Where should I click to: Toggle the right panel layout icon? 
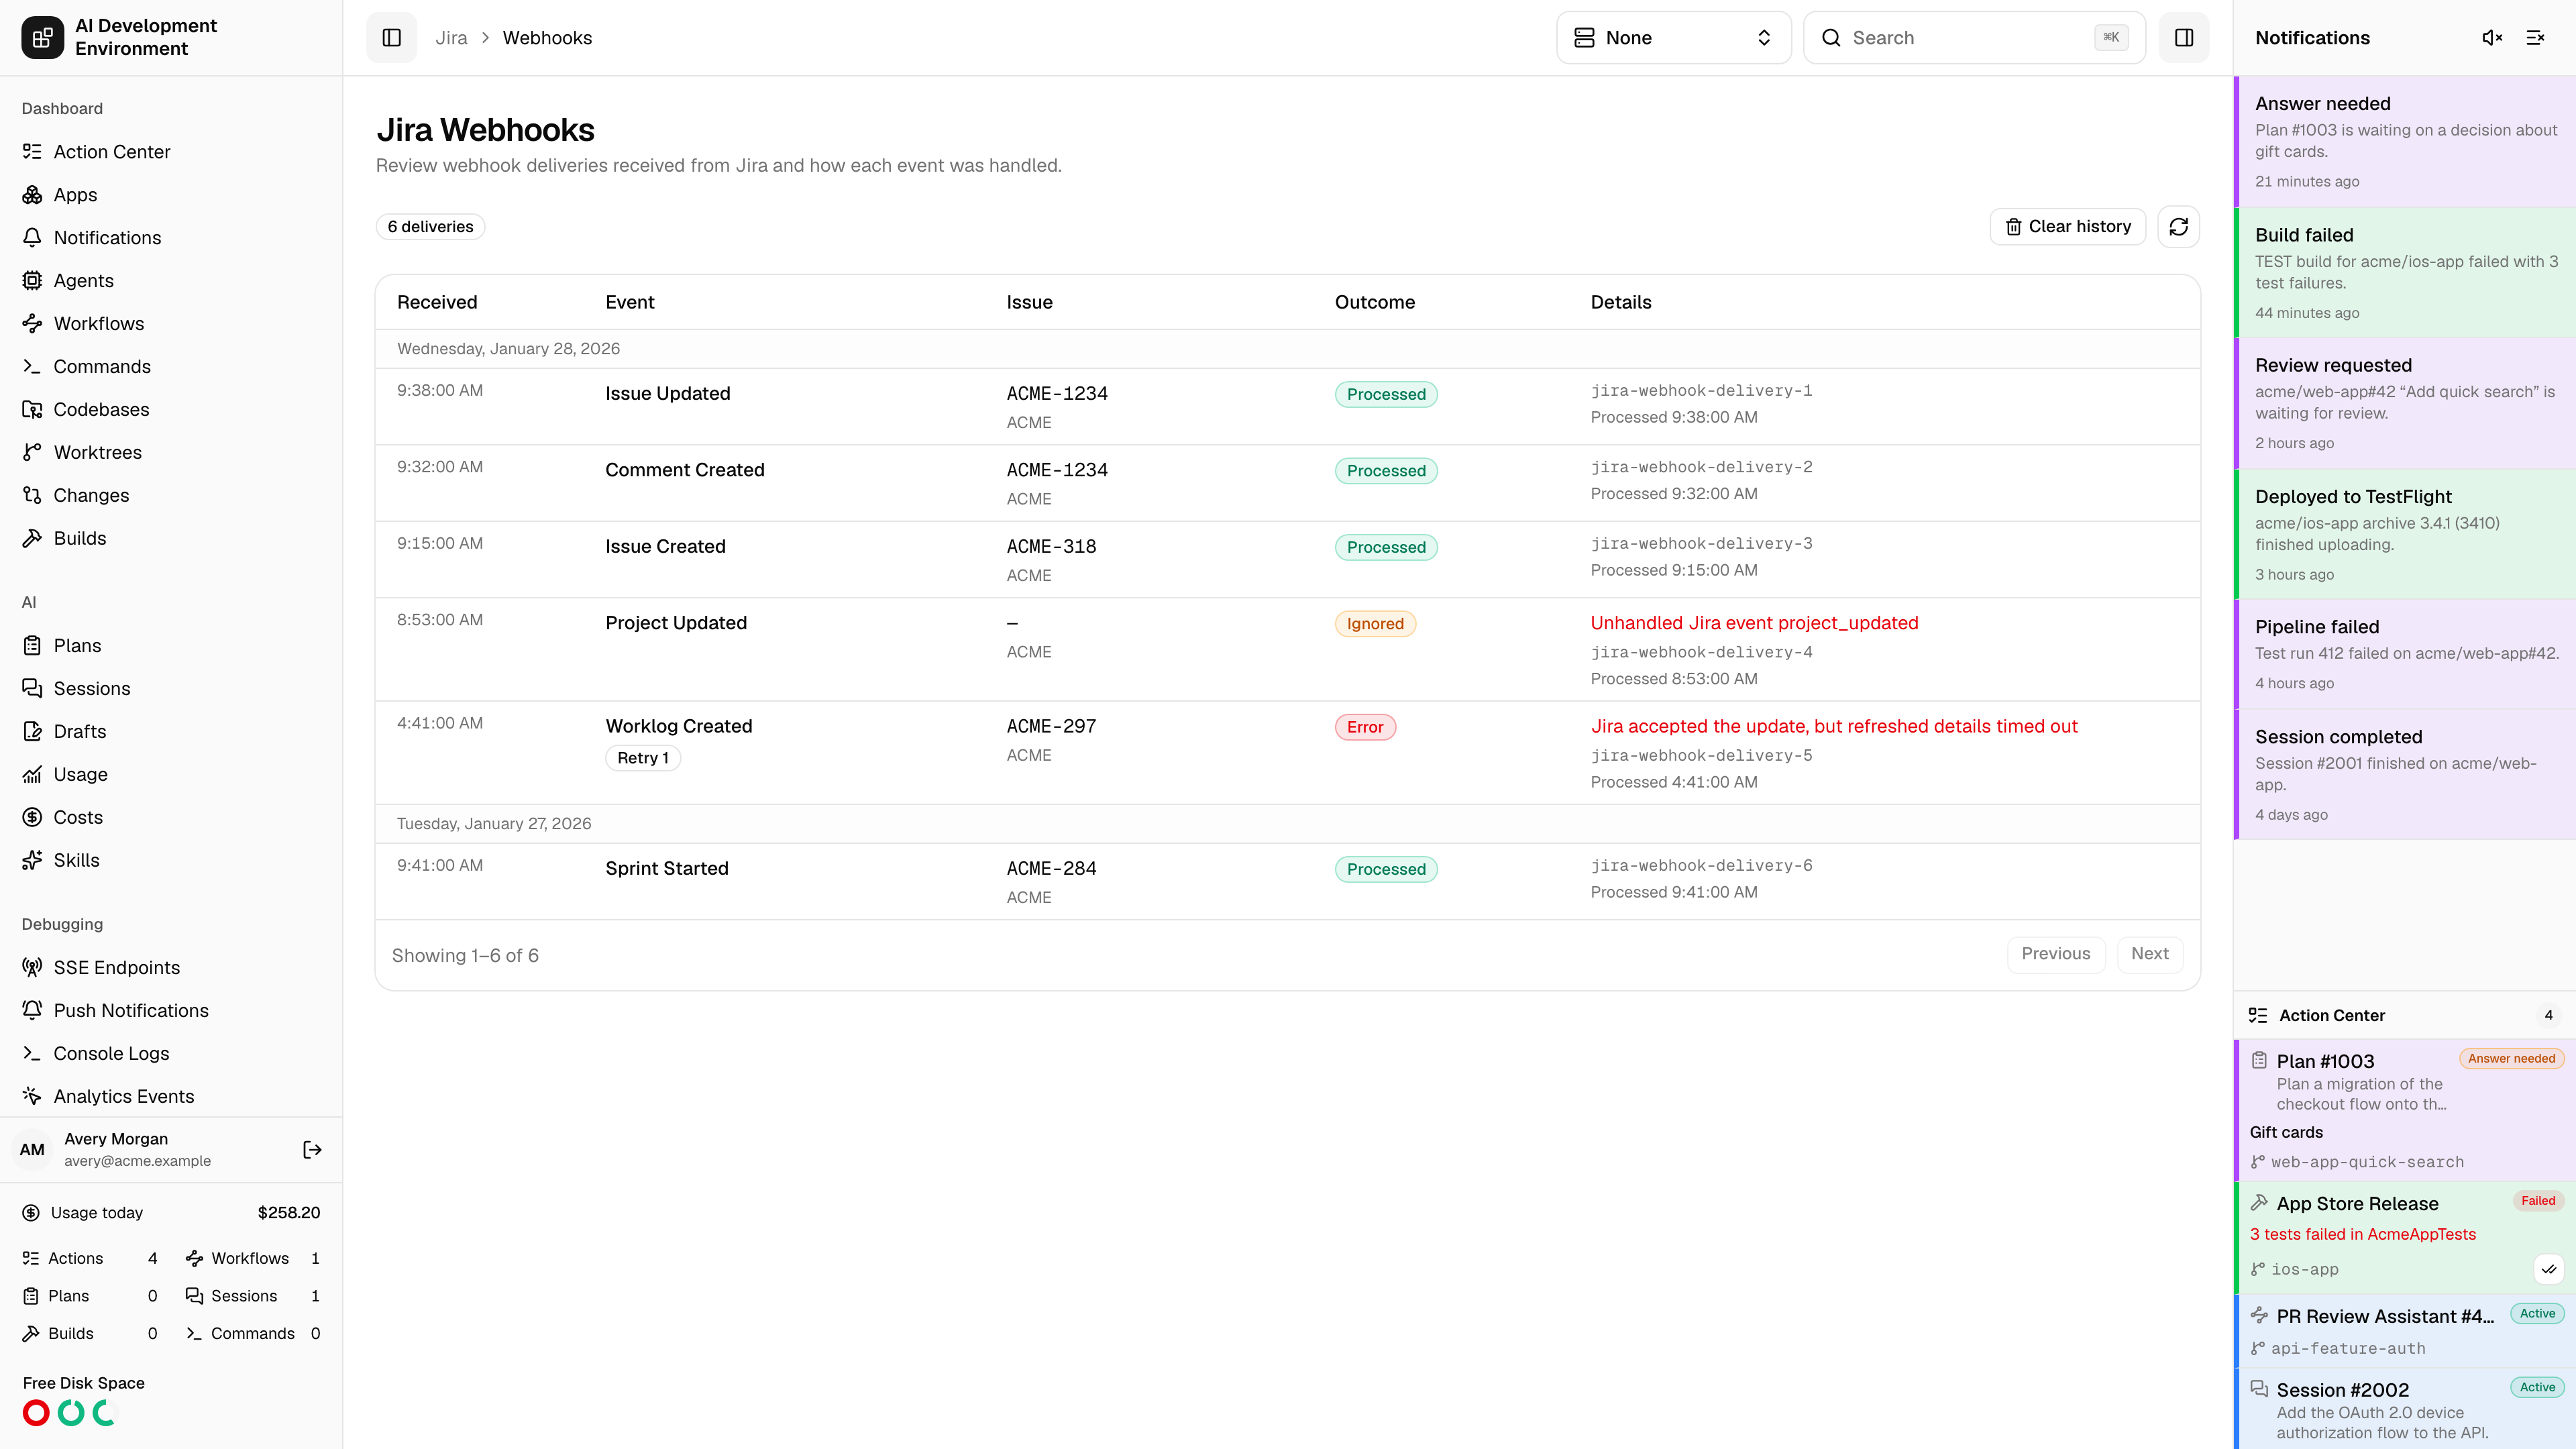click(x=2184, y=38)
